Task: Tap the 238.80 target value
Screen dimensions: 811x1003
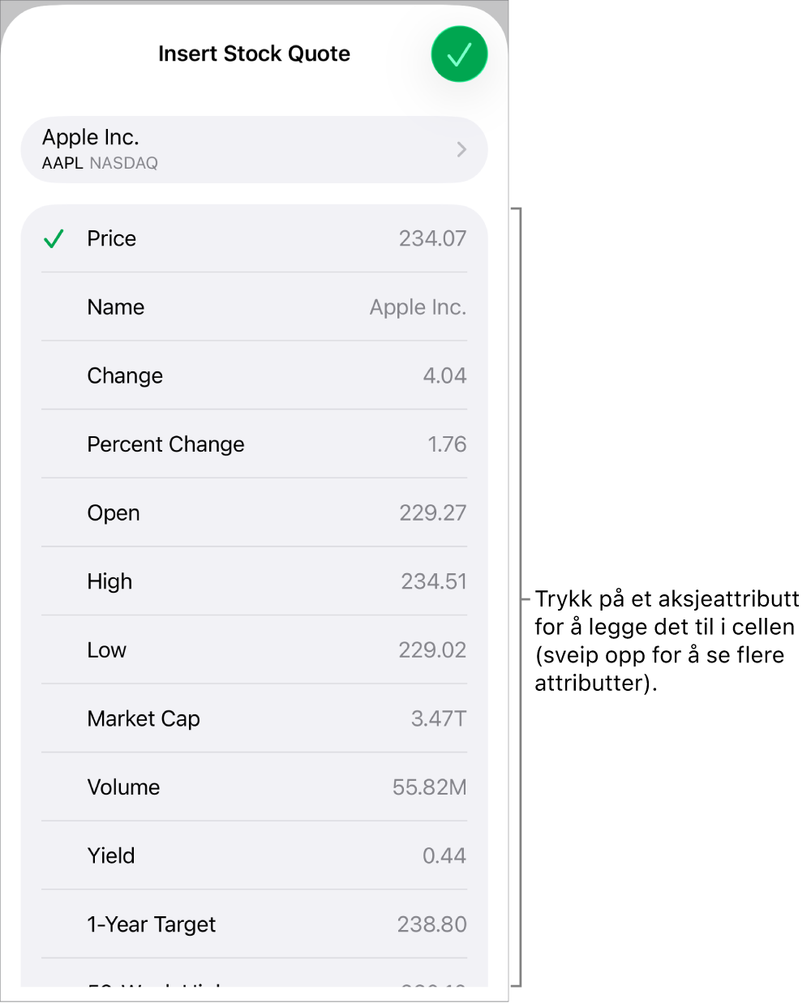Action: coord(431,924)
